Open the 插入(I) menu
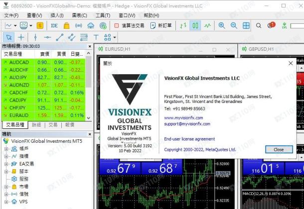 57,15
